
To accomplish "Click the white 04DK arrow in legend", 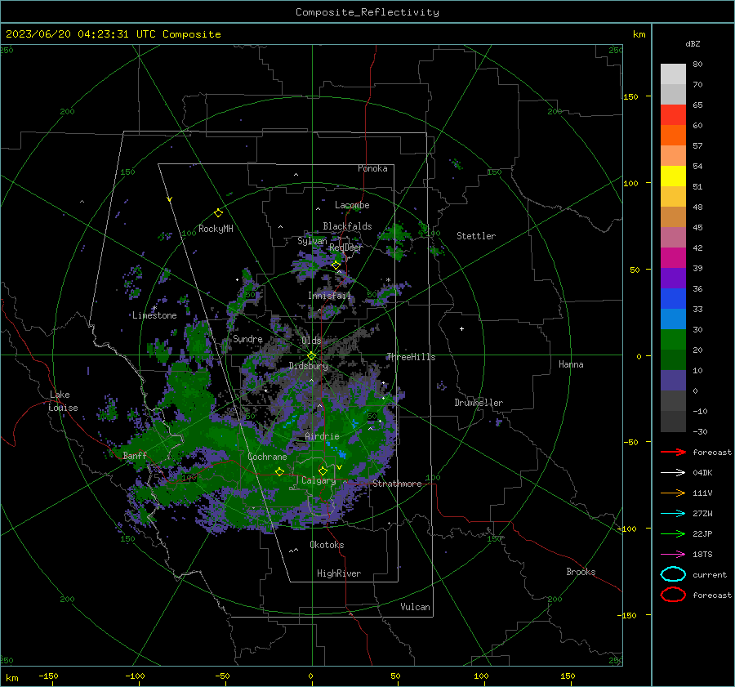I will 673,472.
